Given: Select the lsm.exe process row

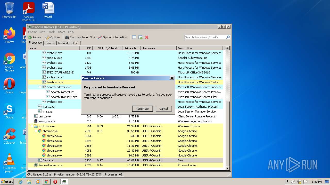Looking at the screenshot, I should point(125,112).
